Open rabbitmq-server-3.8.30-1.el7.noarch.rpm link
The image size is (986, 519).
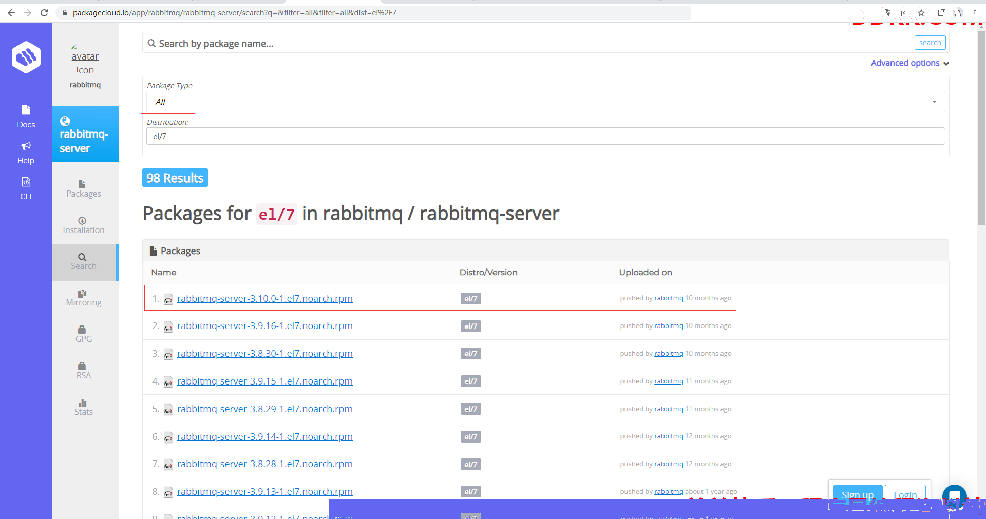[x=265, y=354]
